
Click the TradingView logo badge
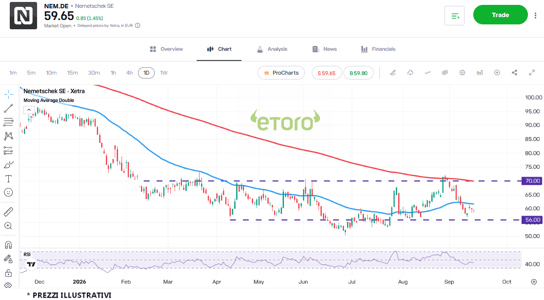[31, 264]
